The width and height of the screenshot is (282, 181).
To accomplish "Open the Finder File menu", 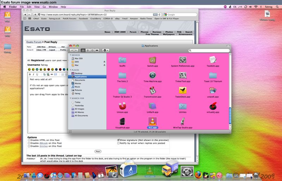I will click(22, 7).
